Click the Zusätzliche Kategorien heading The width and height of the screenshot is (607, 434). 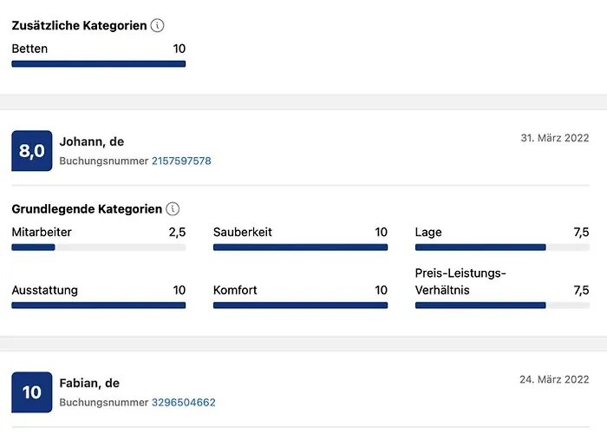tap(77, 26)
